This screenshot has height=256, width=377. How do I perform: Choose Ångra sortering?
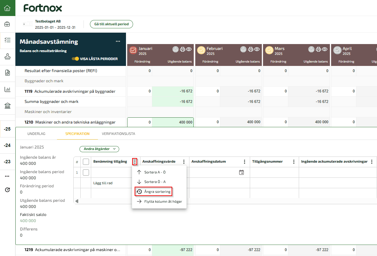coord(154,192)
